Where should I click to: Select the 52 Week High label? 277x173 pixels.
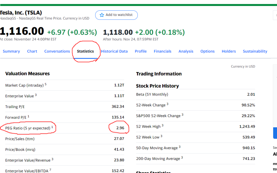[148, 127]
